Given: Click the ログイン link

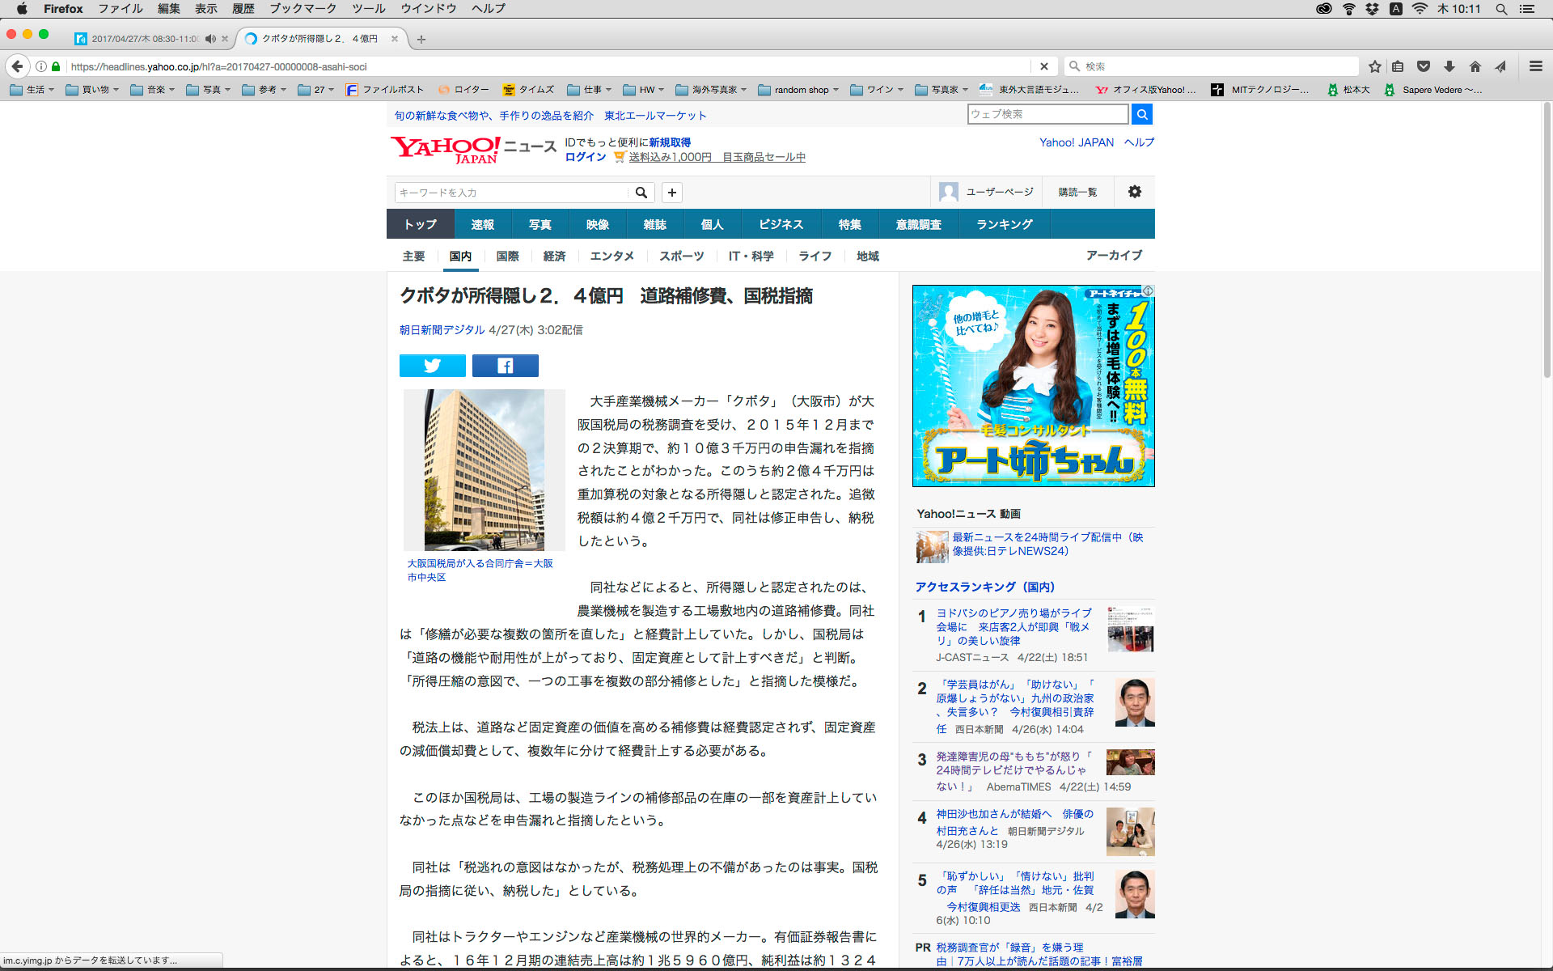Looking at the screenshot, I should (x=585, y=157).
